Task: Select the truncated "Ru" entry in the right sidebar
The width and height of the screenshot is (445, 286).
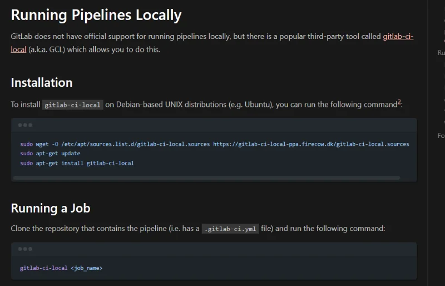Action: [x=441, y=53]
